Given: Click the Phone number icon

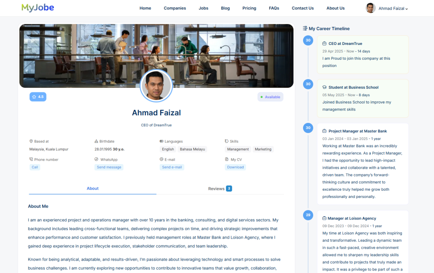Looking at the screenshot, I should (x=31, y=159).
